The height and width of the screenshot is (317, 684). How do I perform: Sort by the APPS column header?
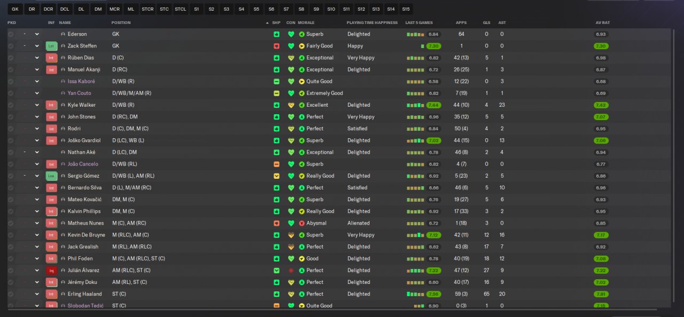pos(461,23)
